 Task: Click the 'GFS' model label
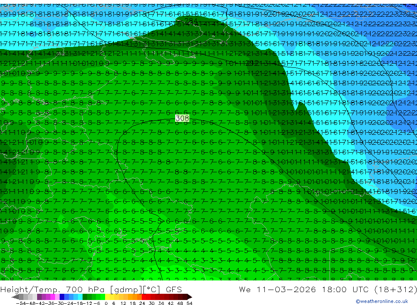173,289
